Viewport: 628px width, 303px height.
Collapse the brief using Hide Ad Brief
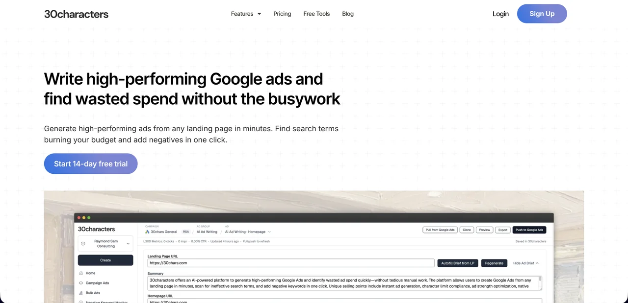pos(525,263)
